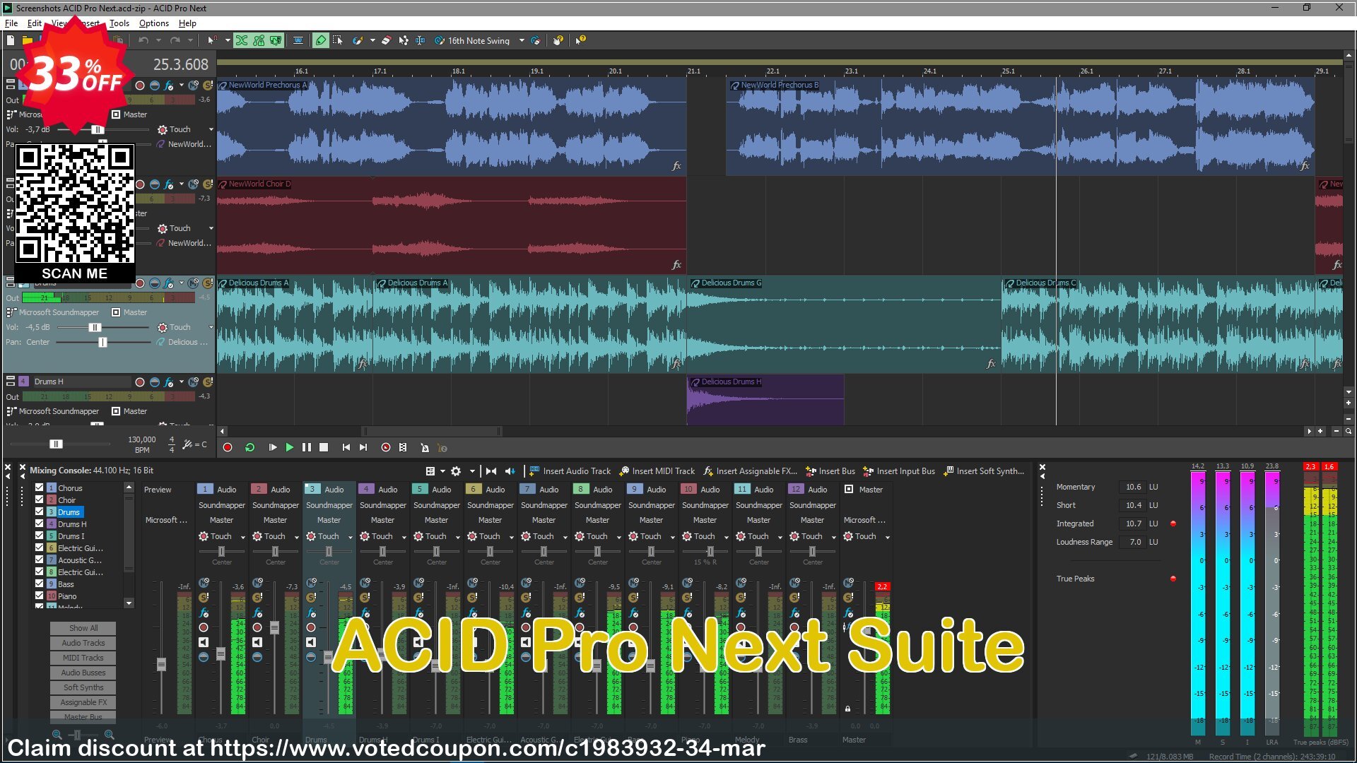Click the MIDI Tracks filter button
Viewport: 1357px width, 763px height.
coord(83,658)
